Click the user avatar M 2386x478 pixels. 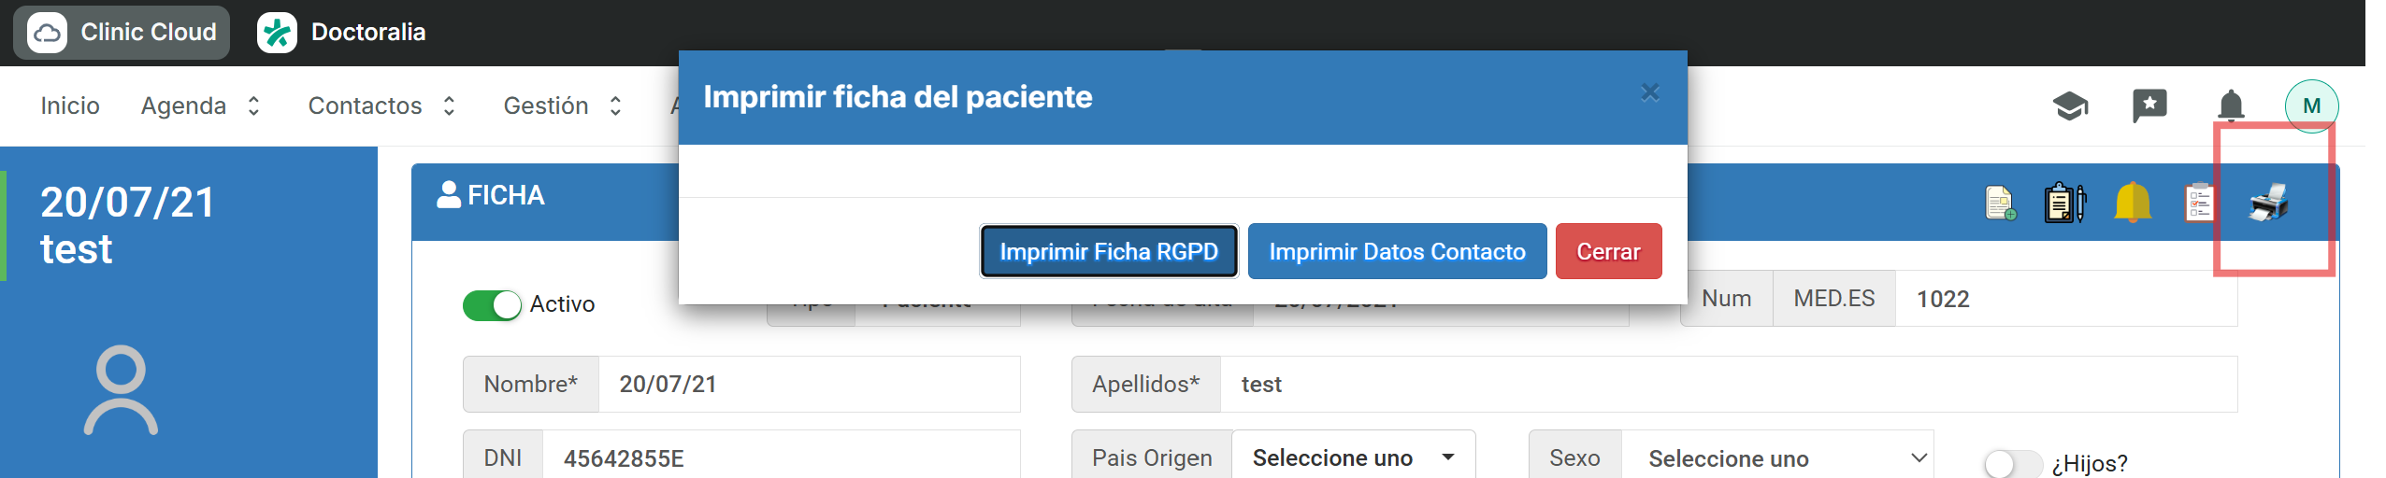pos(2311,106)
